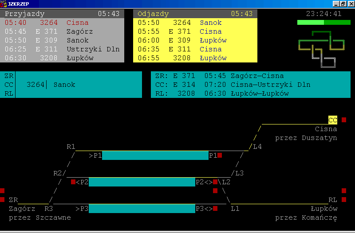The width and height of the screenshot is (355, 233).
Task: Click the Cisna przez Duszatyn label
Action: click(x=306, y=133)
